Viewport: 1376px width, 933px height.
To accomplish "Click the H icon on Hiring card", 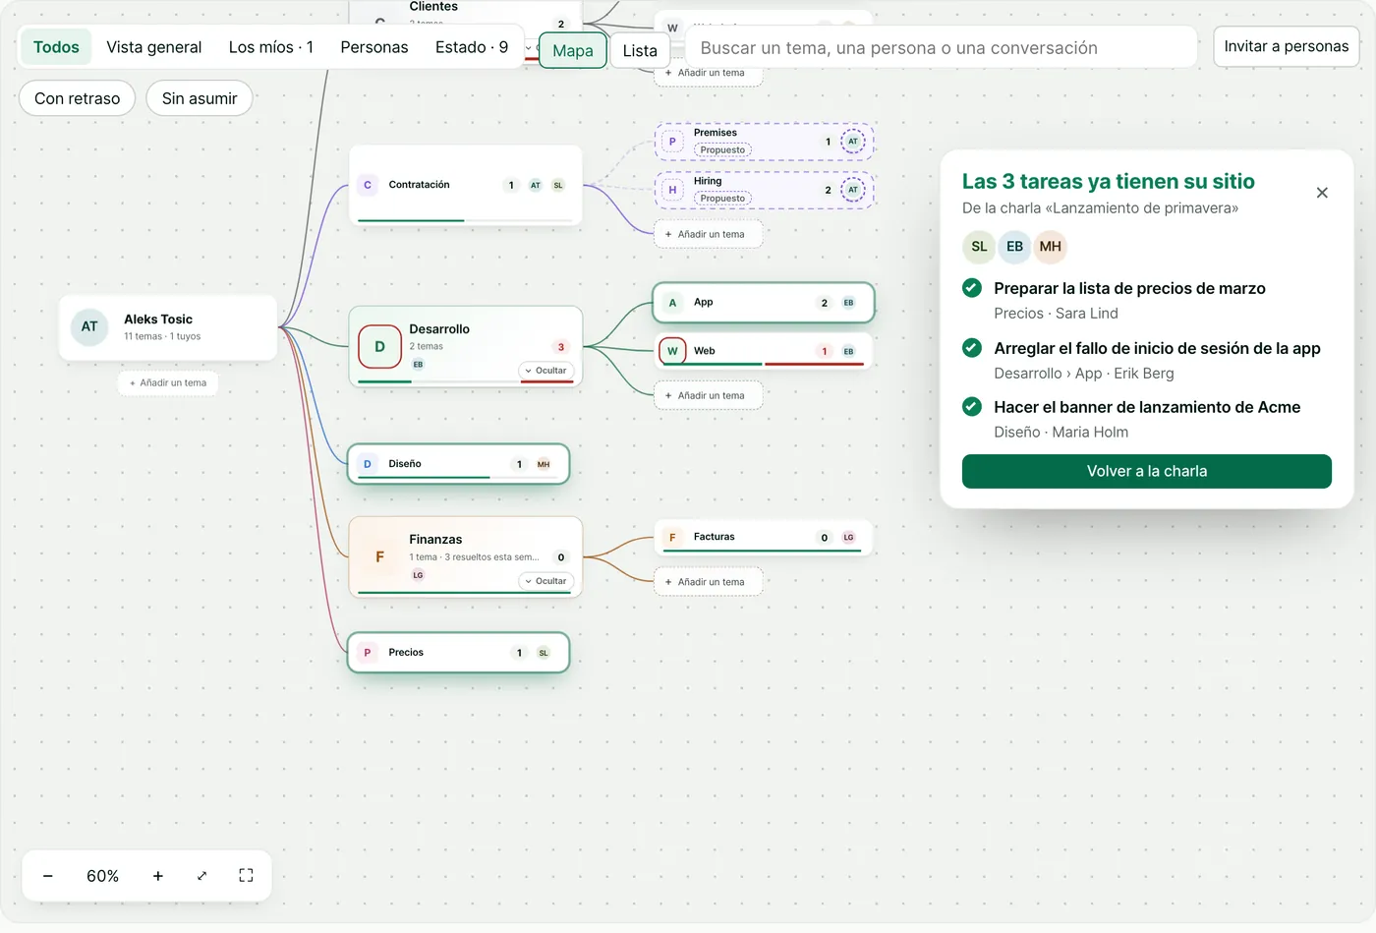I will click(672, 190).
